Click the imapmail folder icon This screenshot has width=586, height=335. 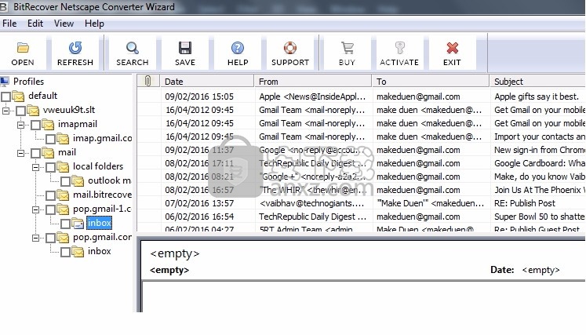coord(48,125)
